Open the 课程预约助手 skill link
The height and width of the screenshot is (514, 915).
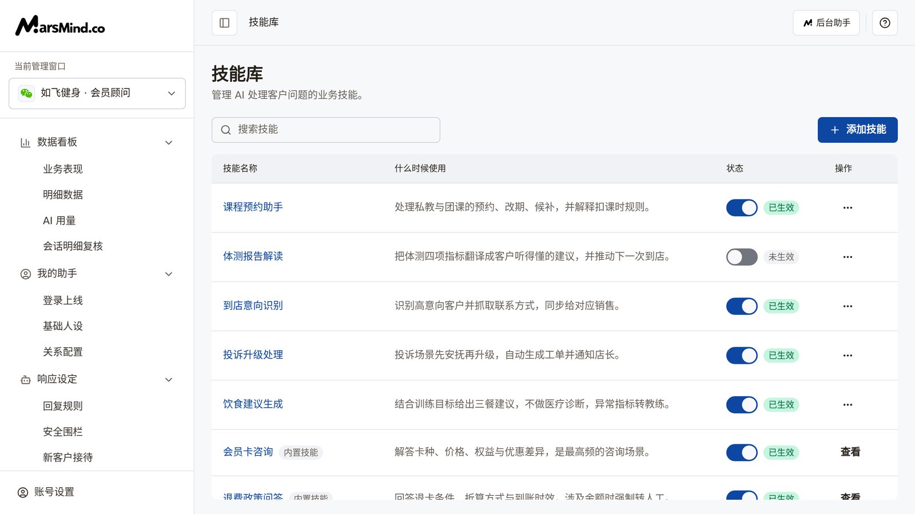[x=253, y=207]
